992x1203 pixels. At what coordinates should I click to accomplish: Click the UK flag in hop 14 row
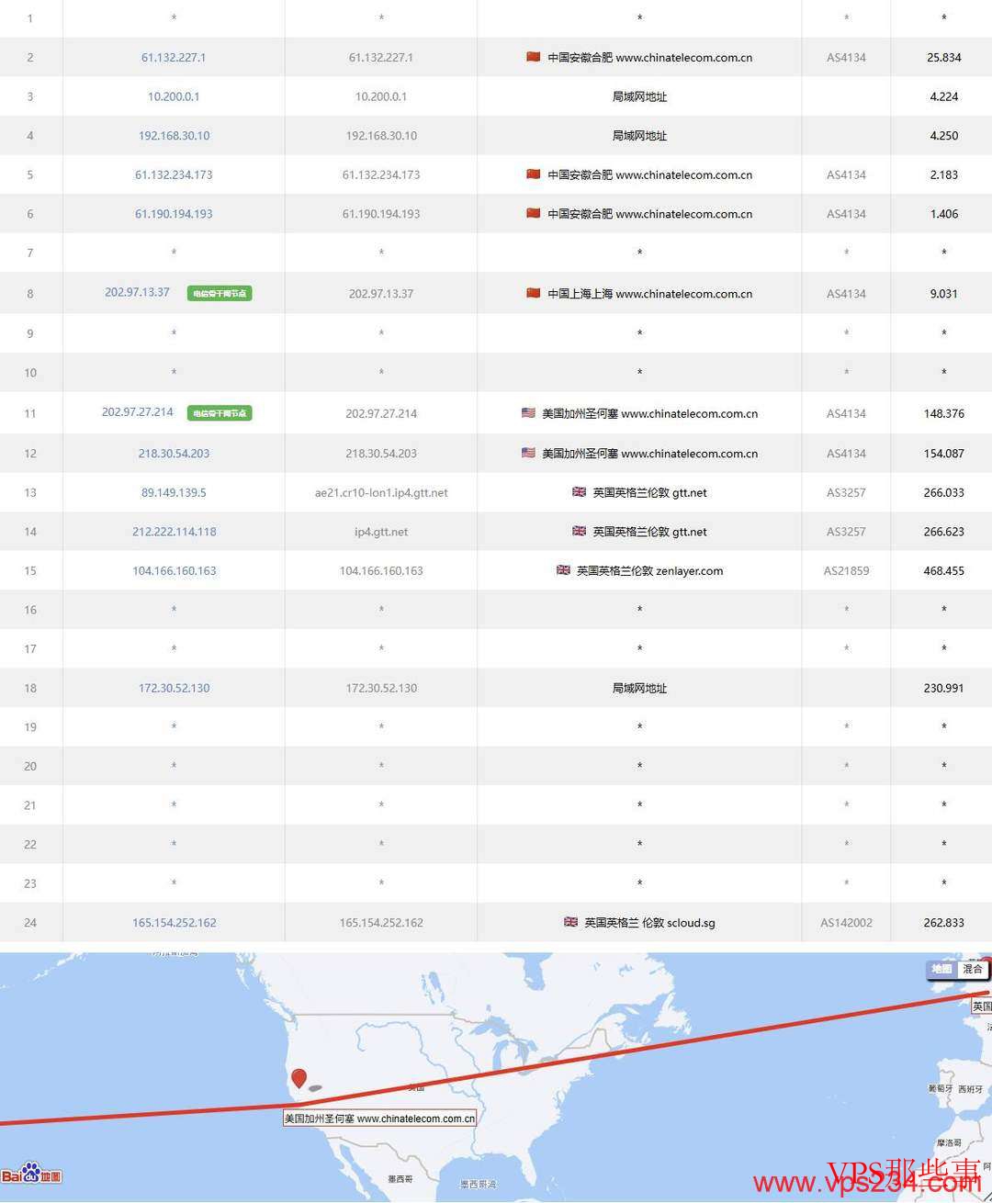[579, 531]
